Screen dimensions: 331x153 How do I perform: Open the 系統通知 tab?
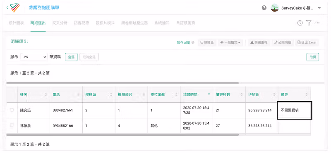coord(162,23)
